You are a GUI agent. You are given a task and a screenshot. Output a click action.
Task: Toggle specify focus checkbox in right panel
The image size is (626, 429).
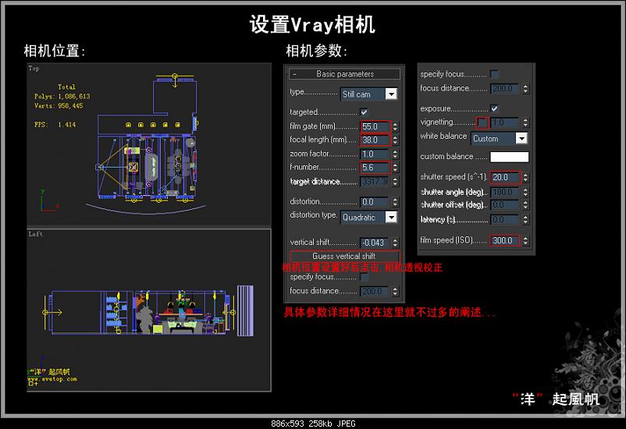494,74
